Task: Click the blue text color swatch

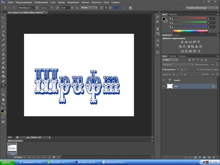Action: (117, 8)
